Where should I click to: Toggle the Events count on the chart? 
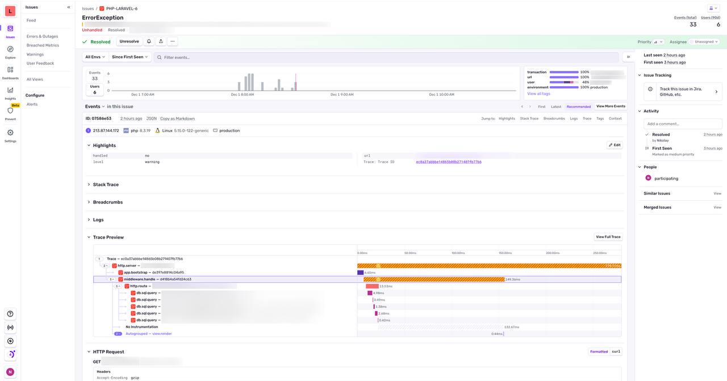click(95, 75)
